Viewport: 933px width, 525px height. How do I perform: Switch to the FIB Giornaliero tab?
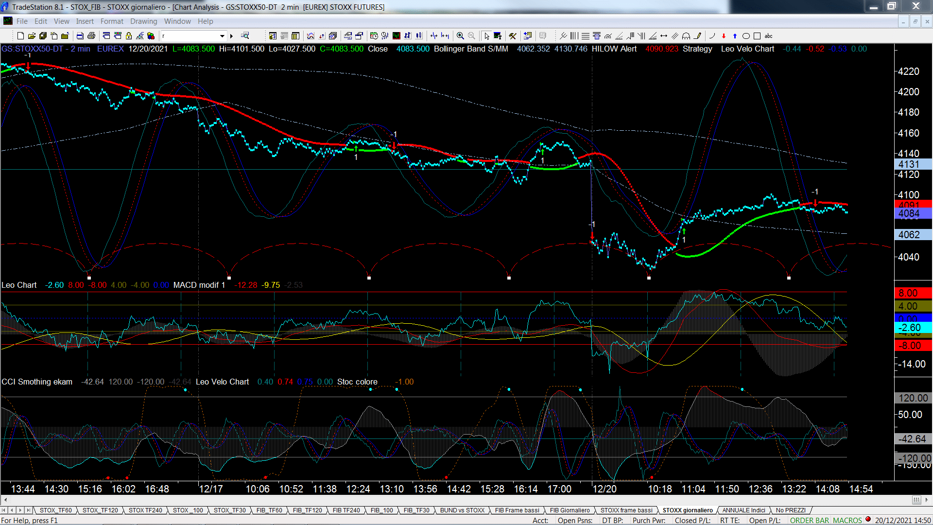pos(570,510)
